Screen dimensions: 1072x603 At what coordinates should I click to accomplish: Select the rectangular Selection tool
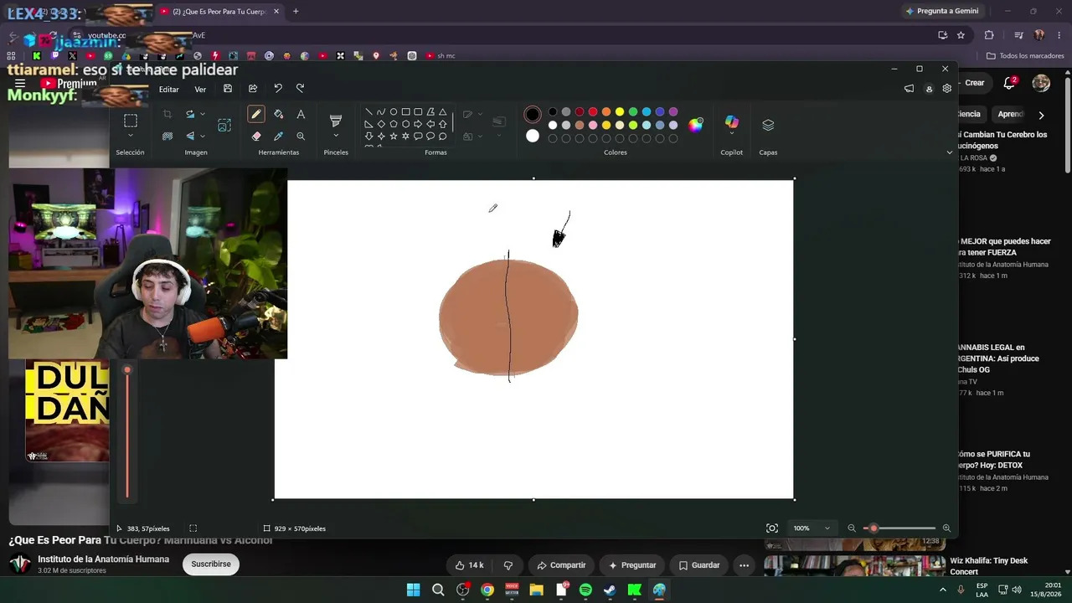(130, 121)
